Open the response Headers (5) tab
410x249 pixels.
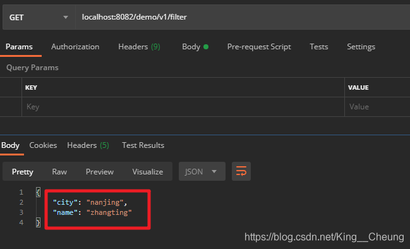coord(88,145)
